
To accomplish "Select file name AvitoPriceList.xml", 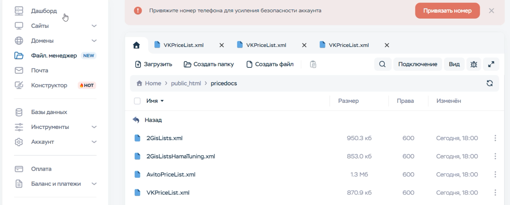I will pos(171,174).
